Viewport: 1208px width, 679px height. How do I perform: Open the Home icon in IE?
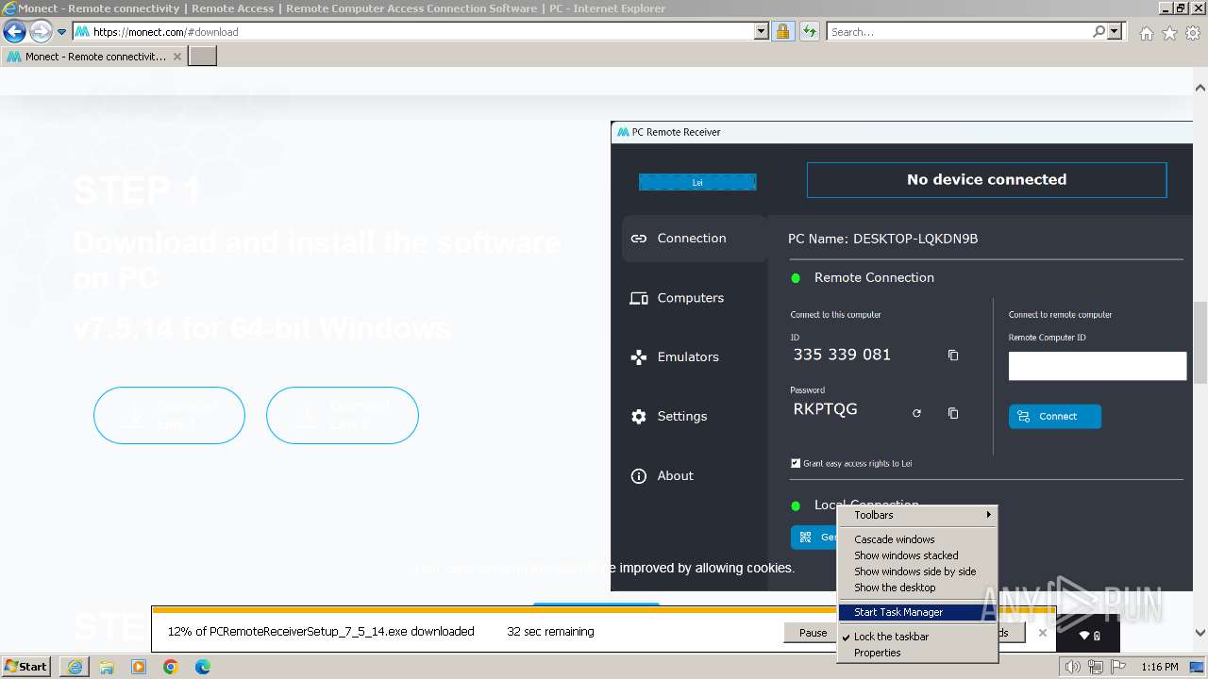1146,33
